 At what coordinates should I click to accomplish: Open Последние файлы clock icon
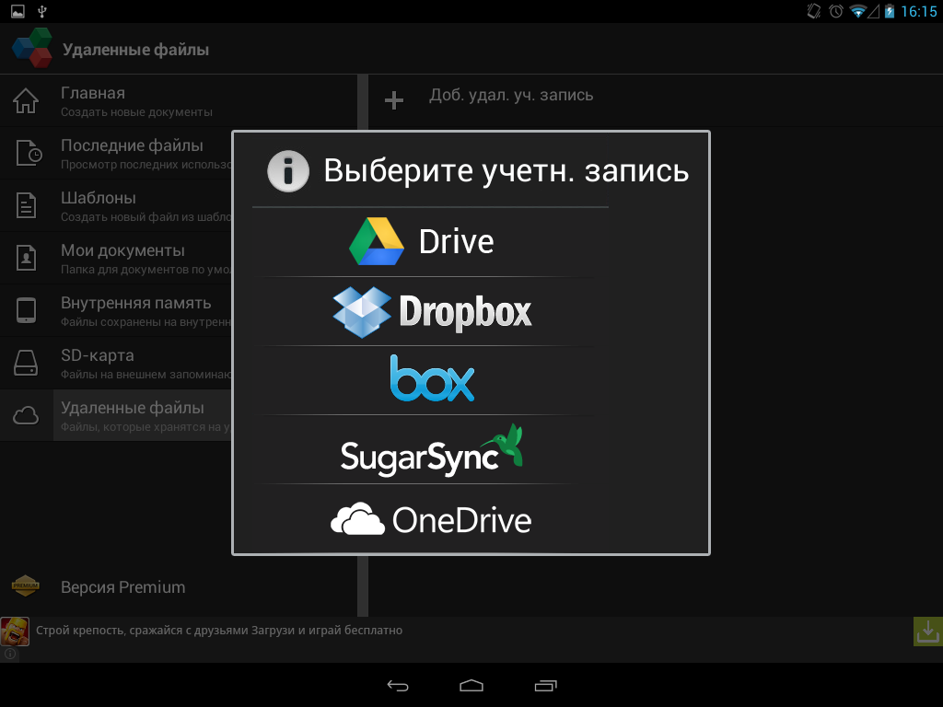[29, 153]
